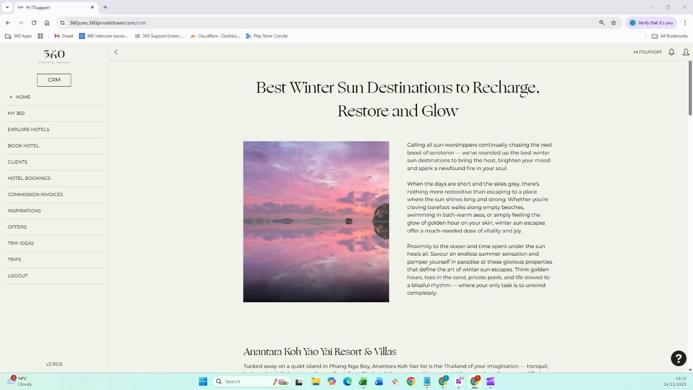693x390 pixels.
Task: Click the HI ITSUPPORT label
Action: click(648, 53)
